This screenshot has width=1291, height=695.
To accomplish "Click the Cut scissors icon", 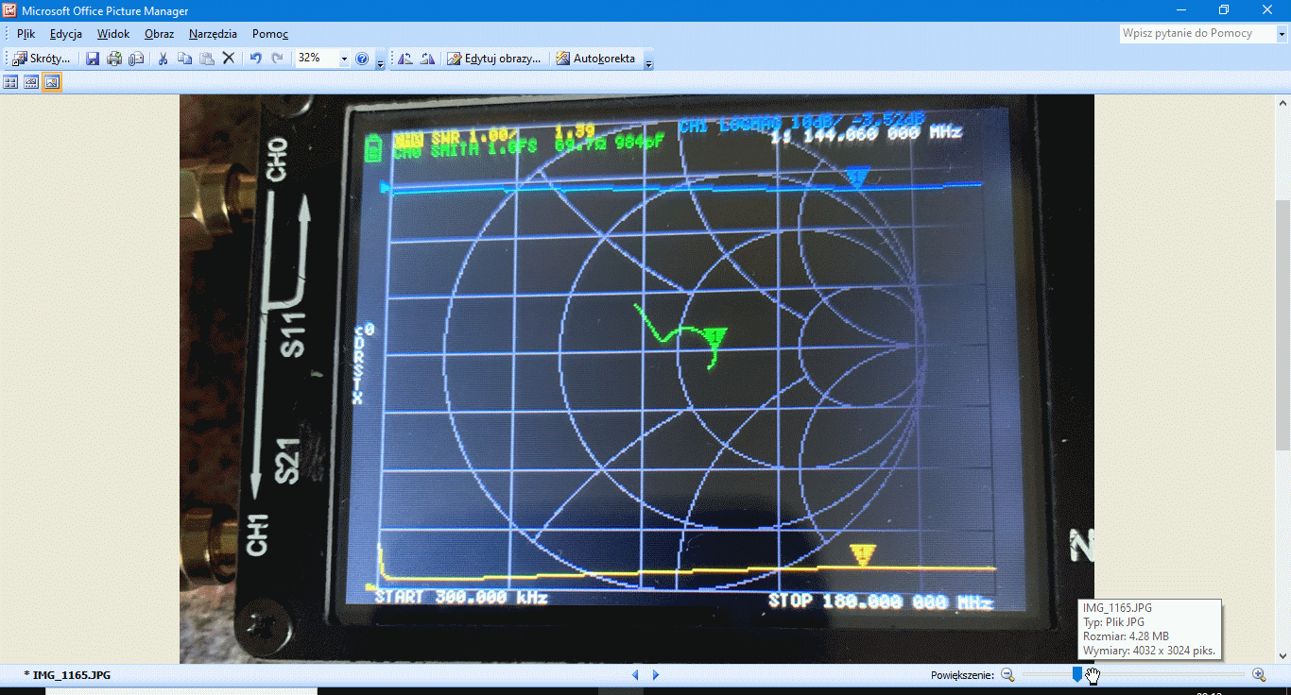I will pyautogui.click(x=163, y=59).
